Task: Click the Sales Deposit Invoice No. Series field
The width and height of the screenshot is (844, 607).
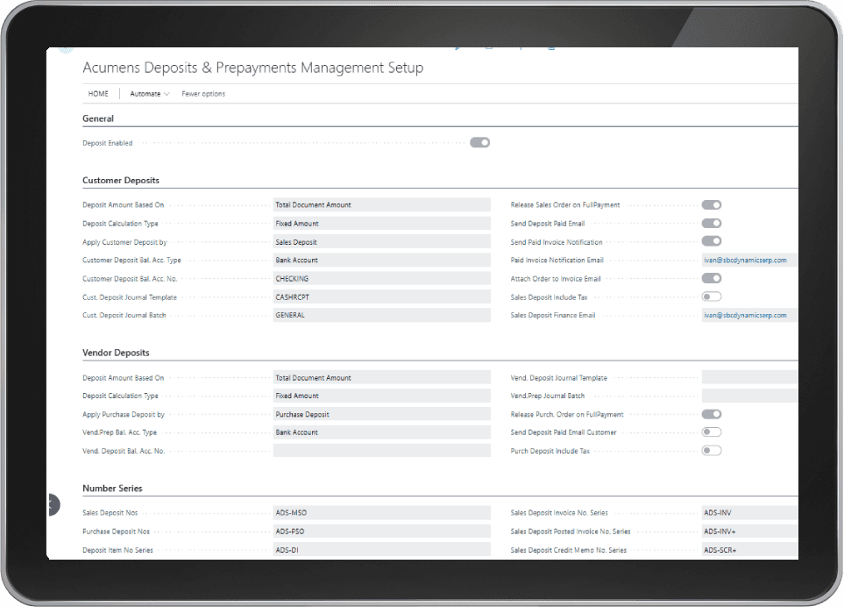Action: (x=749, y=513)
